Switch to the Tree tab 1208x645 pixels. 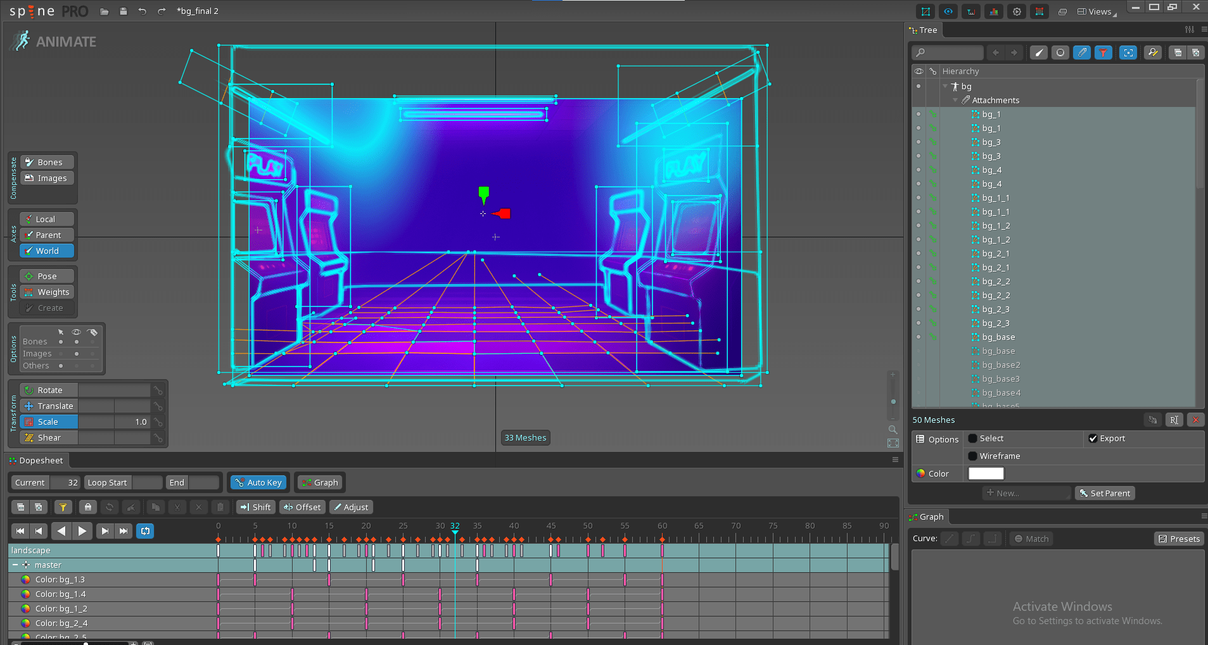[924, 30]
